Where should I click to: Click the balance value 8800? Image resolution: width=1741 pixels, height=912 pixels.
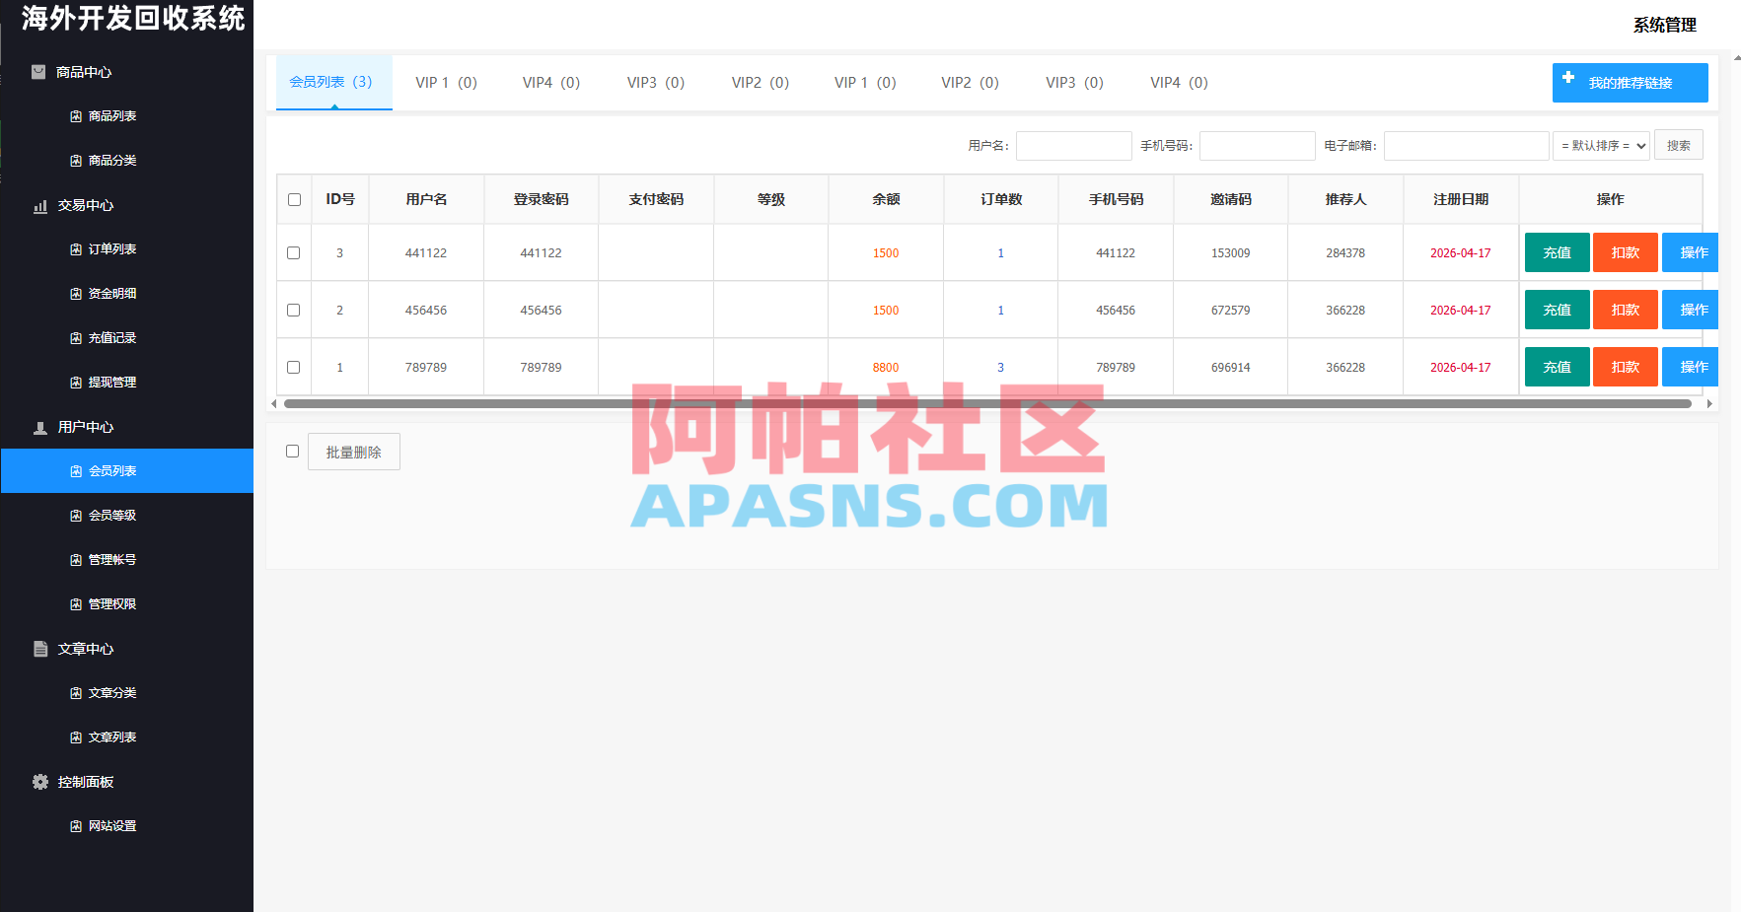886,368
